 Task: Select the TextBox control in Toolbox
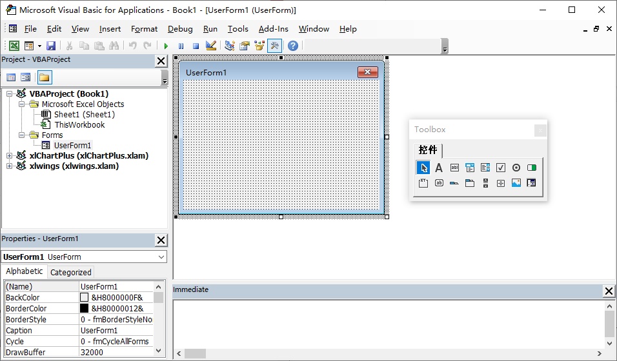tap(454, 168)
